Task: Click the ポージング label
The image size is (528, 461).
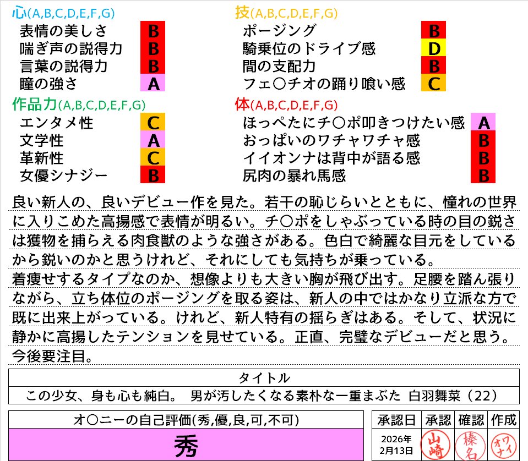Action: pyautogui.click(x=280, y=31)
